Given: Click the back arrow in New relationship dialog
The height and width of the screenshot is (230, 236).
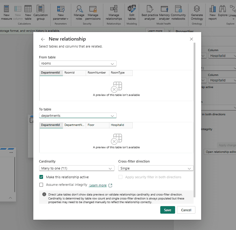Looking at the screenshot, I should click(43, 39).
